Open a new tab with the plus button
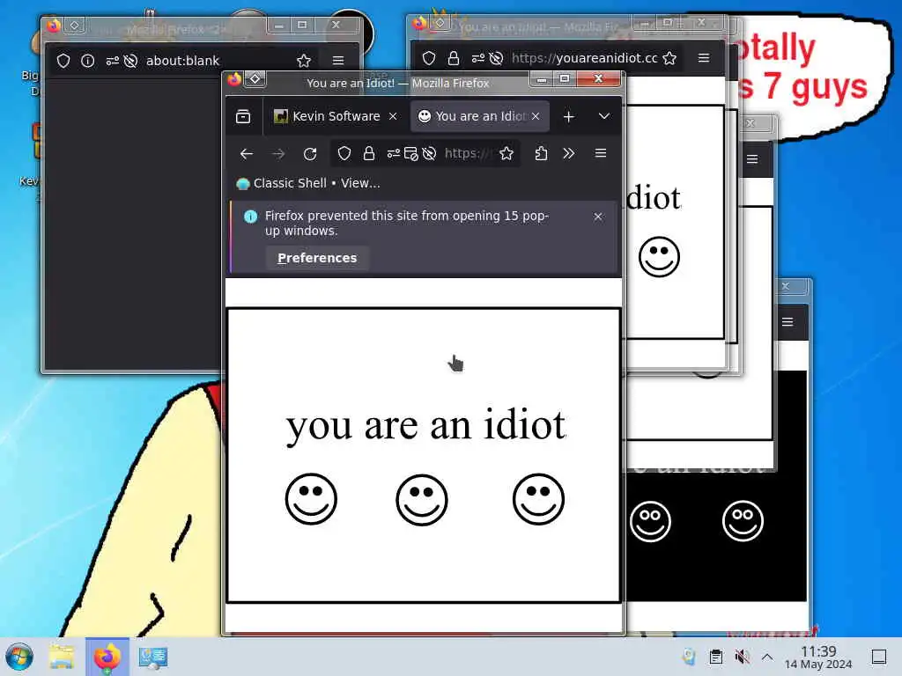The height and width of the screenshot is (676, 902). (568, 117)
